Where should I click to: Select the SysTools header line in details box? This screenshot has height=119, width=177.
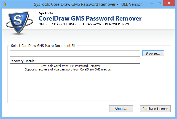(71, 66)
